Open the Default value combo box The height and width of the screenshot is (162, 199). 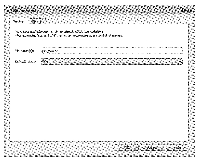coord(112,62)
